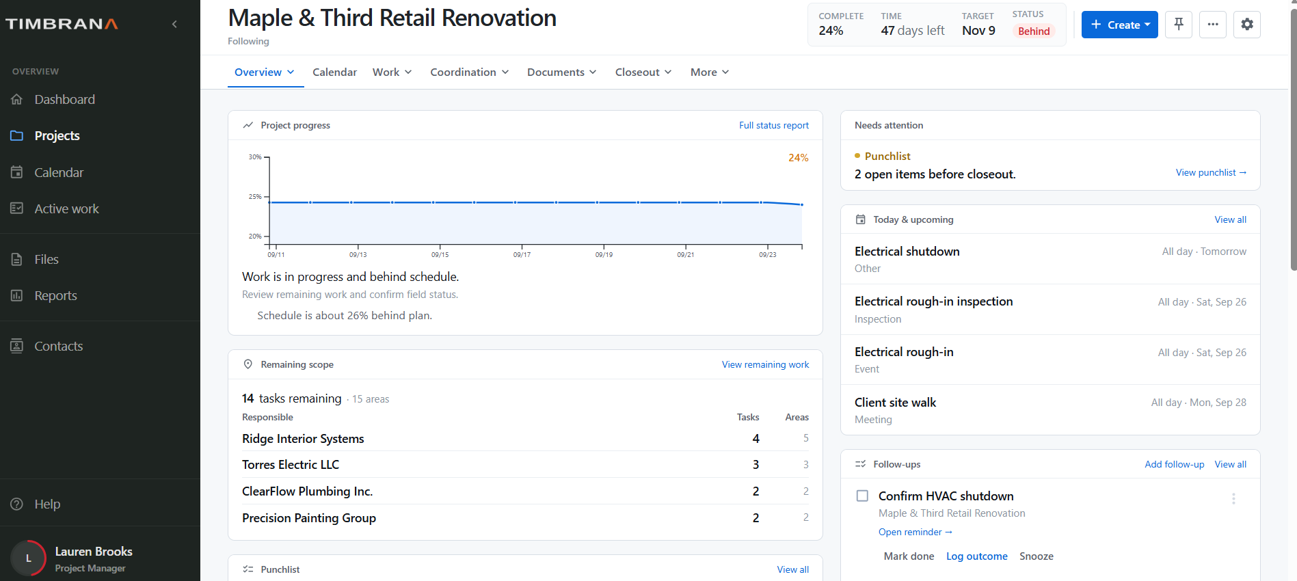
Task: Click the Behind status badge
Action: tap(1034, 31)
